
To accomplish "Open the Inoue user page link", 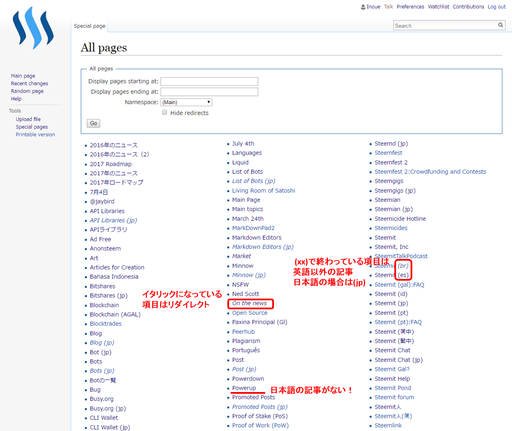I will click(373, 7).
